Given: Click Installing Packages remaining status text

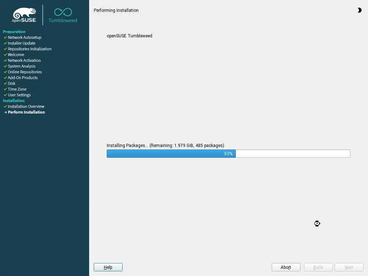Looking at the screenshot, I should click(165, 146).
